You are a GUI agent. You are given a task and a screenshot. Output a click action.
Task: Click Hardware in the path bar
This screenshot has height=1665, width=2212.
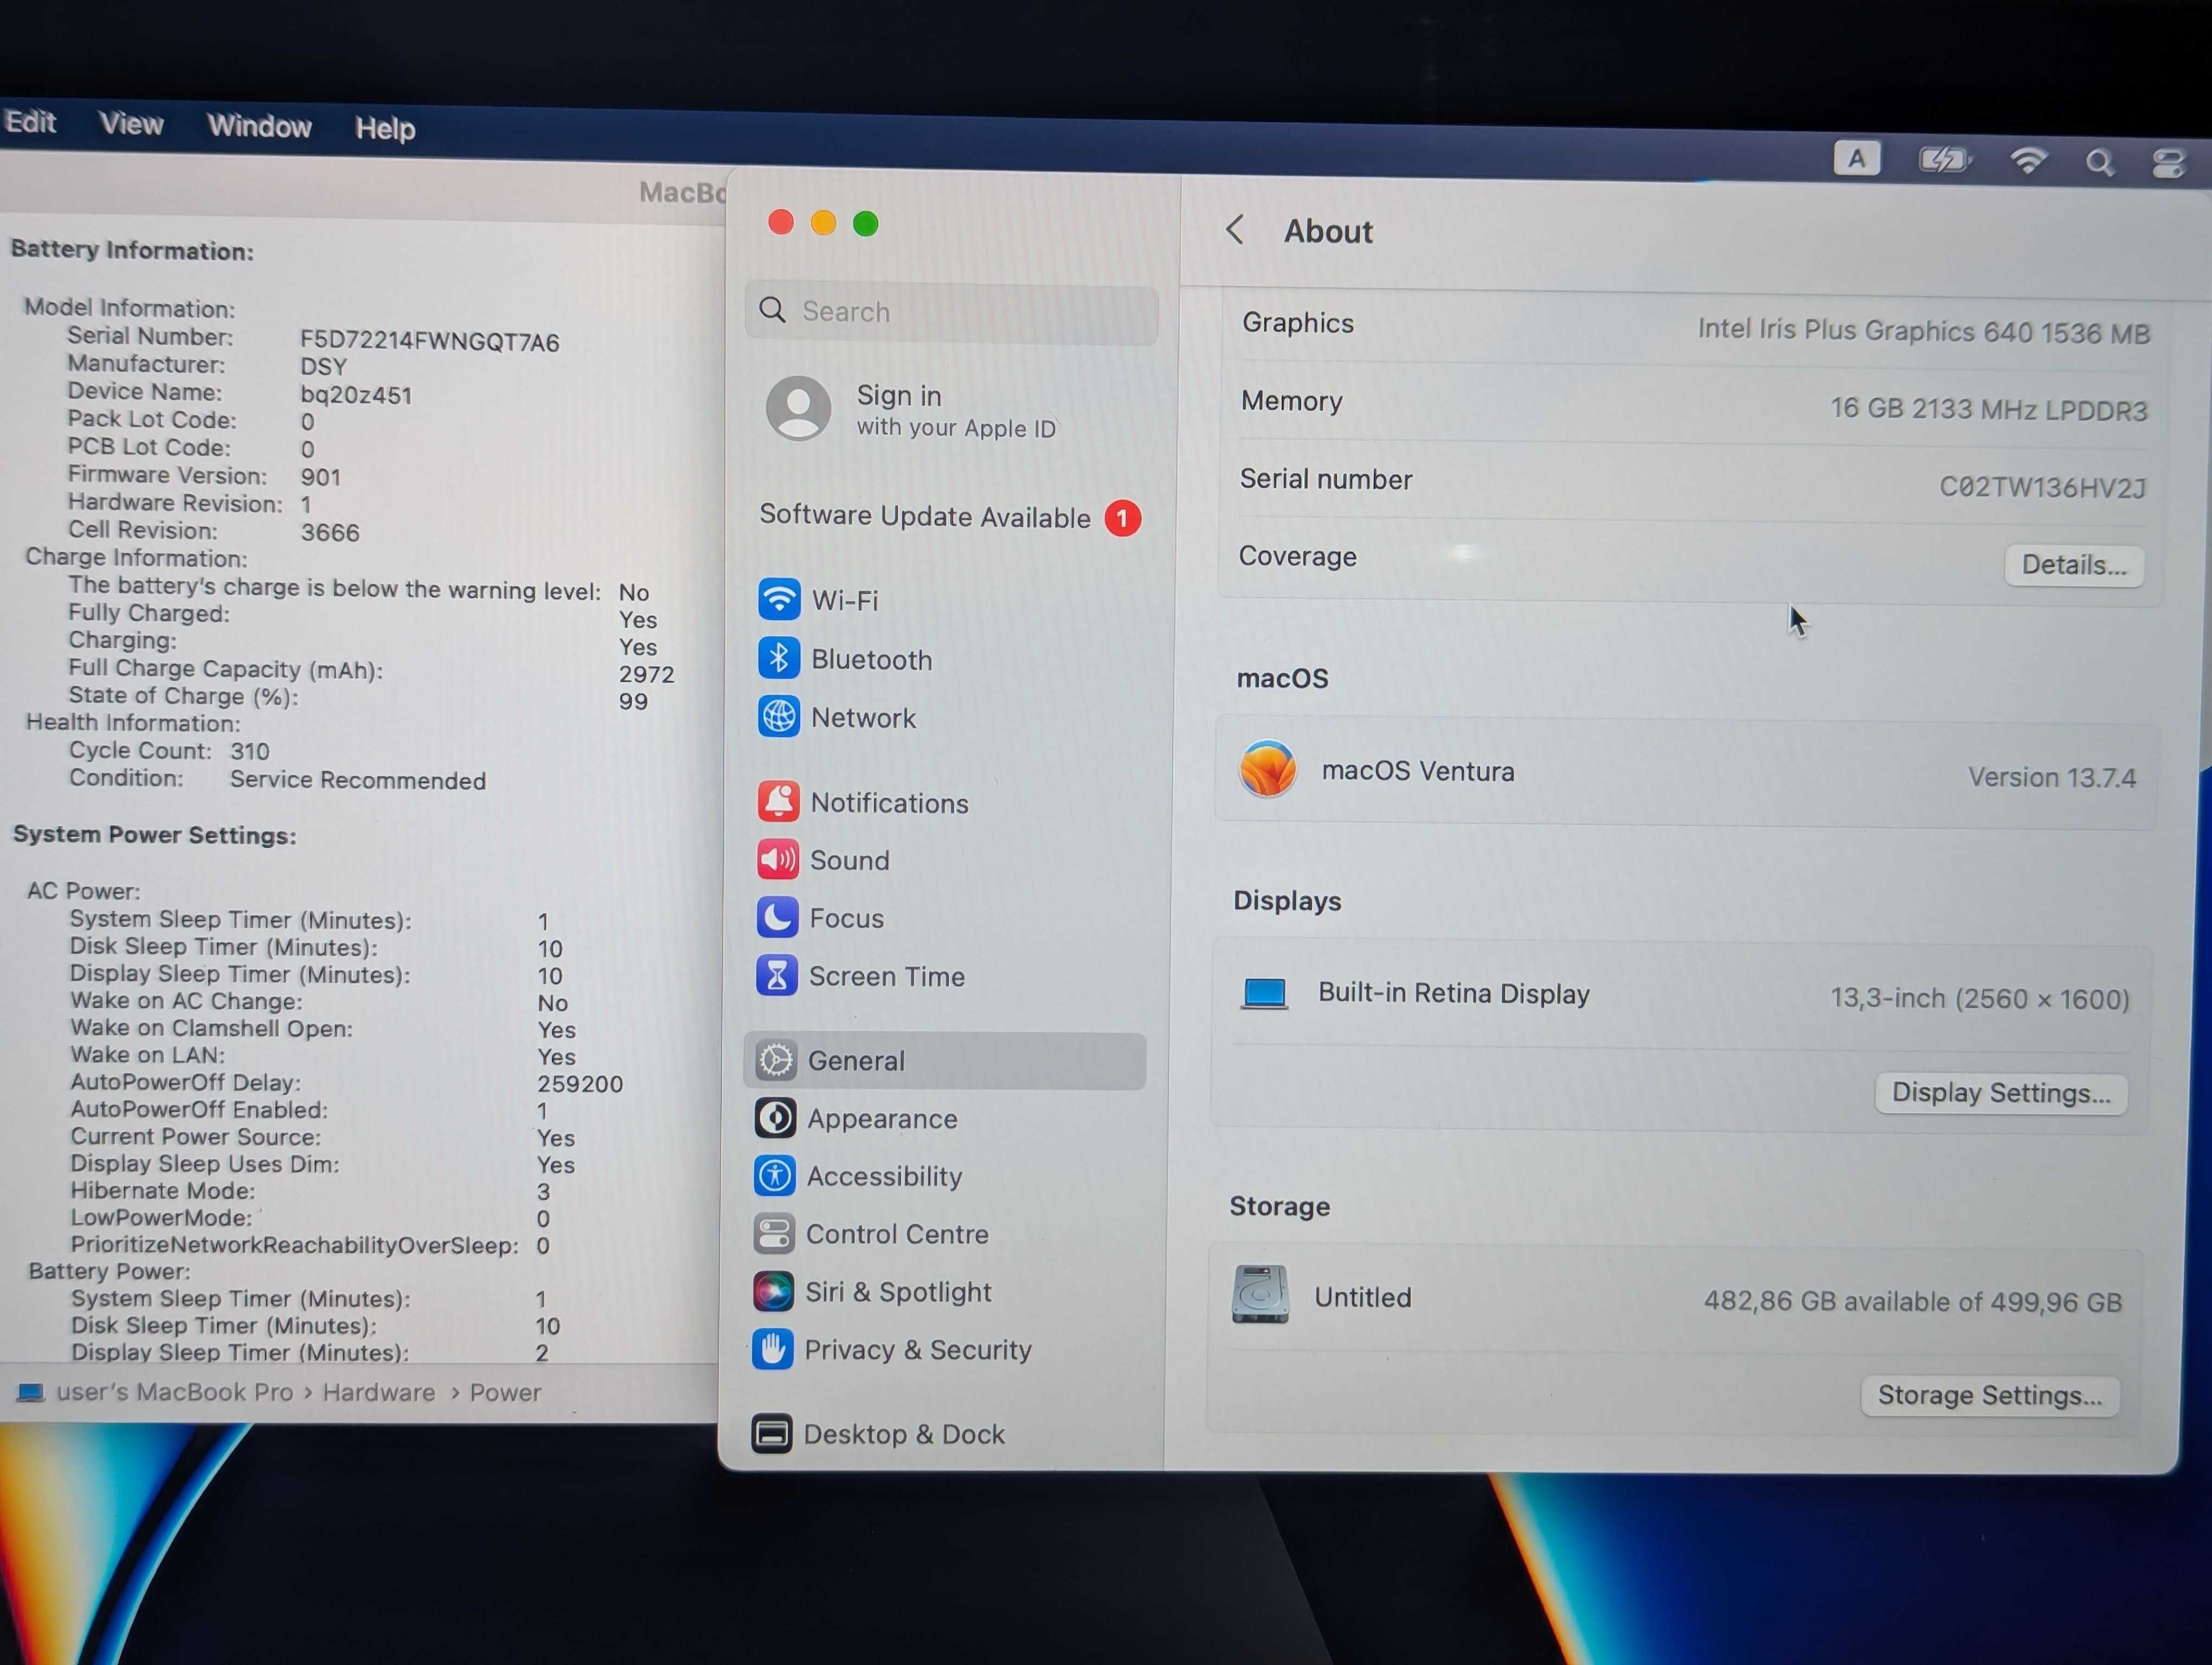(x=378, y=1392)
